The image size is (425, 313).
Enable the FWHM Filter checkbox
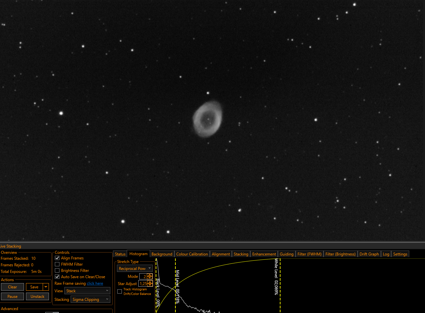pos(57,264)
